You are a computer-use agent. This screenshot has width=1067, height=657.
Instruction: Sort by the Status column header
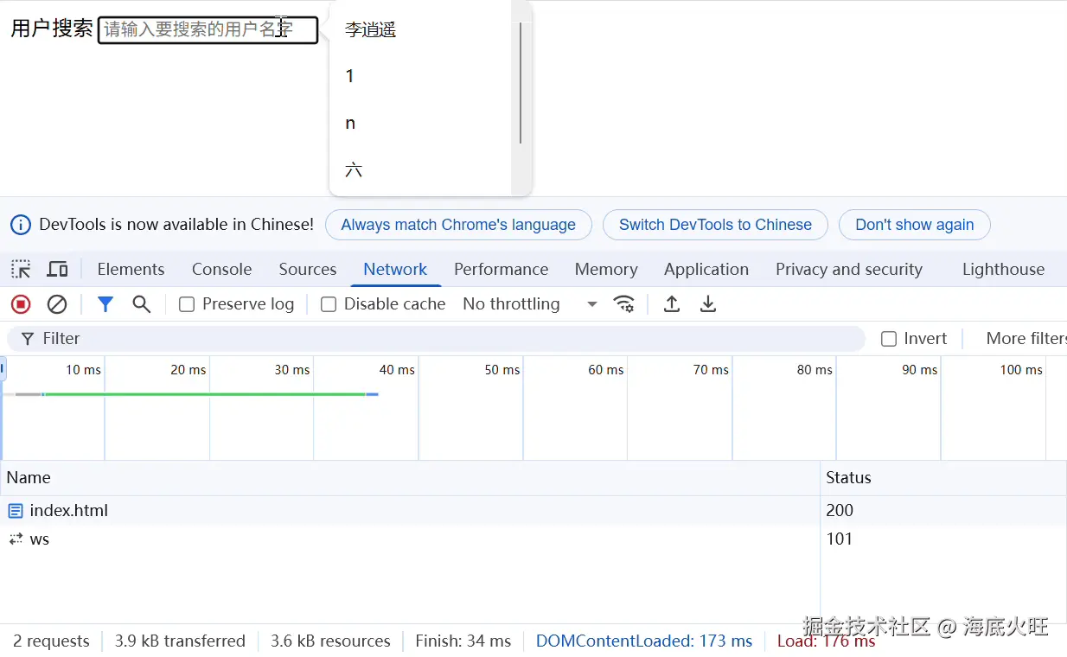(x=943, y=478)
